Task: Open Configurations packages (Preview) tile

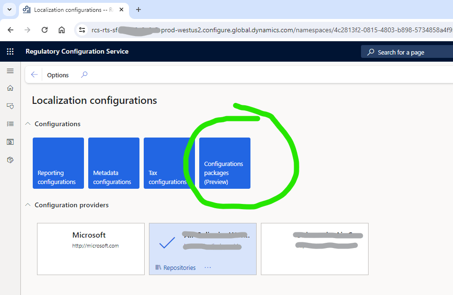Action: point(225,163)
